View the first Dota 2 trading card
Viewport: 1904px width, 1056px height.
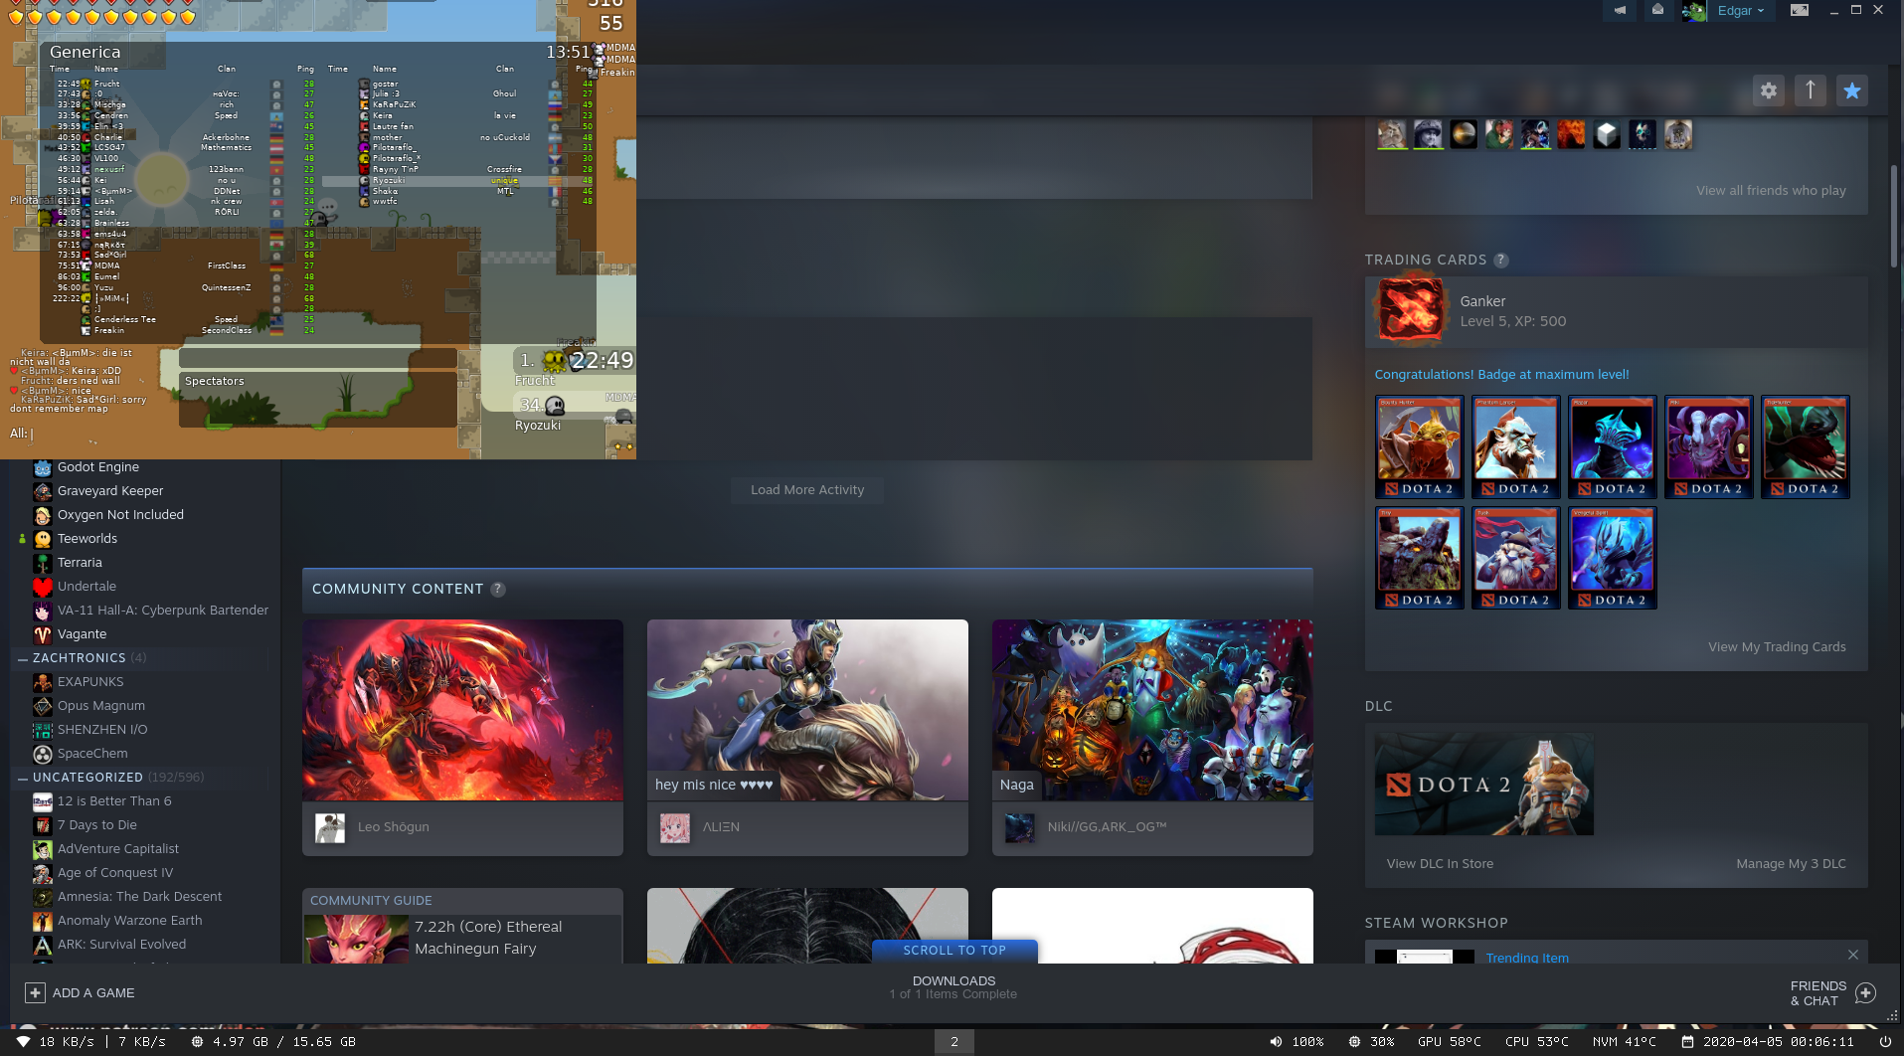coord(1419,446)
